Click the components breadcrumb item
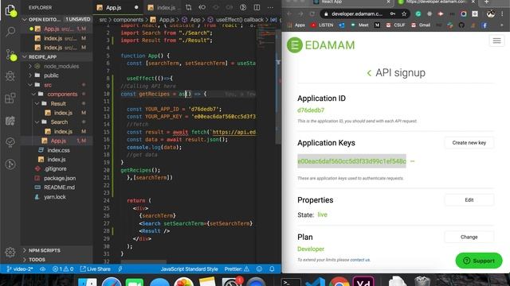 coord(128,20)
